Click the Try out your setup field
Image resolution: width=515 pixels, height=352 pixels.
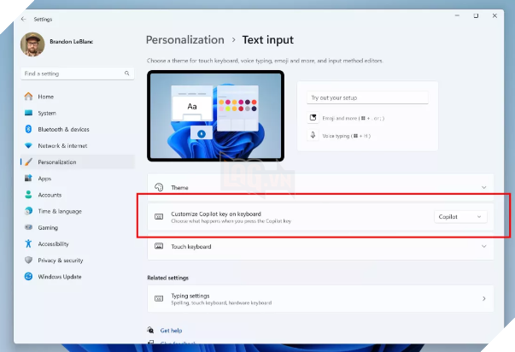pos(367,97)
